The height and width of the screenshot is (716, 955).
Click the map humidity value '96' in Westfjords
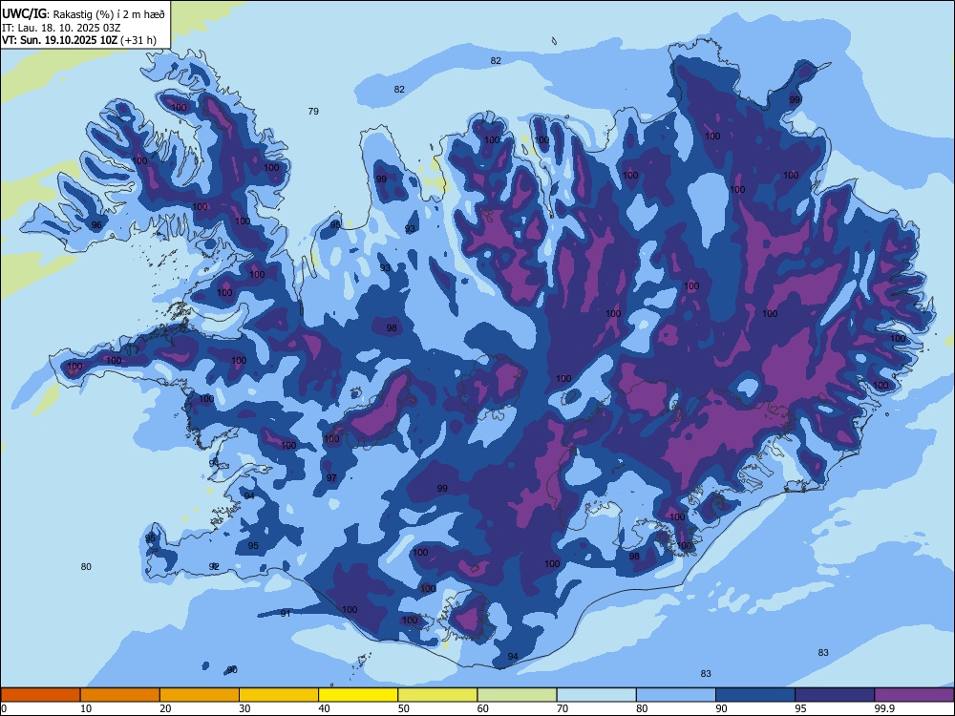point(96,224)
